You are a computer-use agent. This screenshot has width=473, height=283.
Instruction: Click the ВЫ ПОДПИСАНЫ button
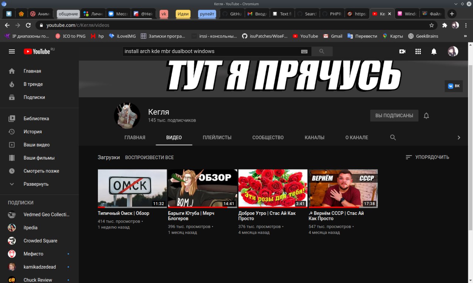point(394,116)
